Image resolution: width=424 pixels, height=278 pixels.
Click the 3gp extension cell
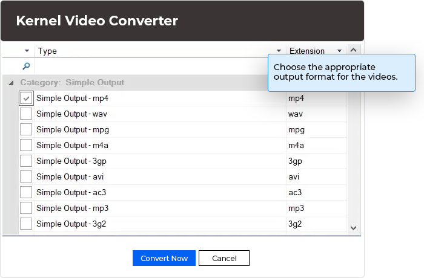coord(316,161)
